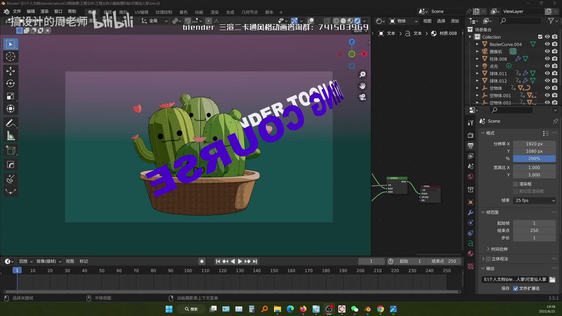Play the animation forward
This screenshot has width=562, height=316.
[x=240, y=262]
